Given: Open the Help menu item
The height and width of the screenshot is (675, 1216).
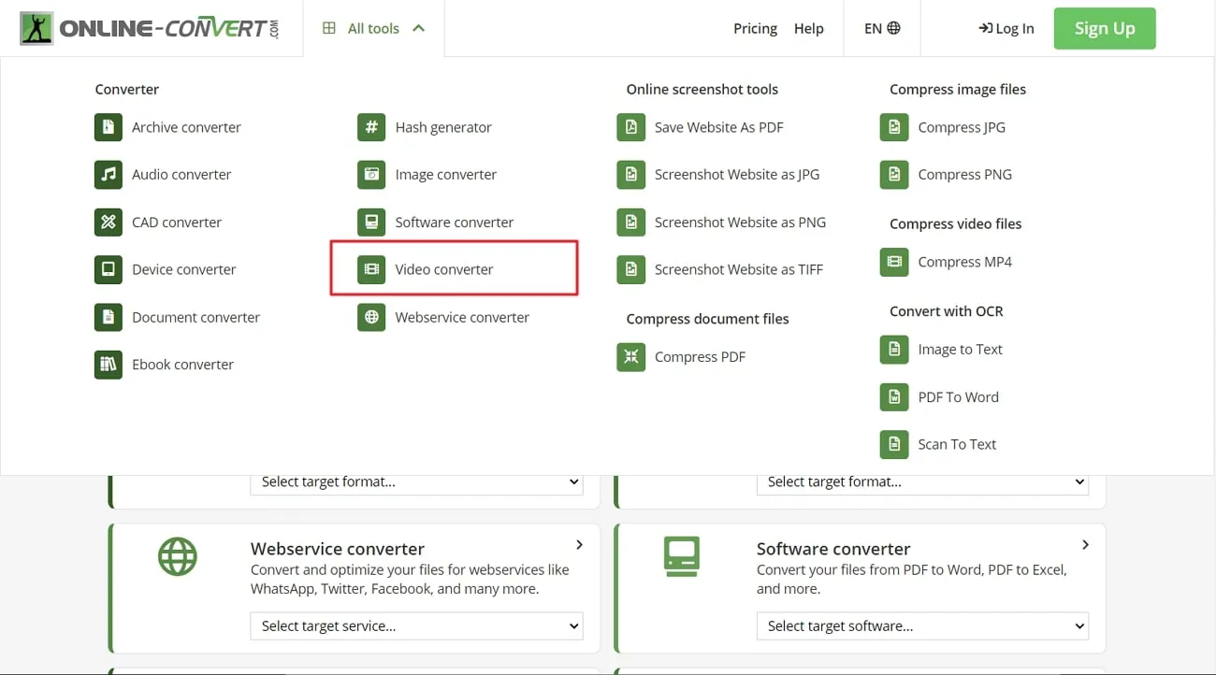Looking at the screenshot, I should click(808, 28).
